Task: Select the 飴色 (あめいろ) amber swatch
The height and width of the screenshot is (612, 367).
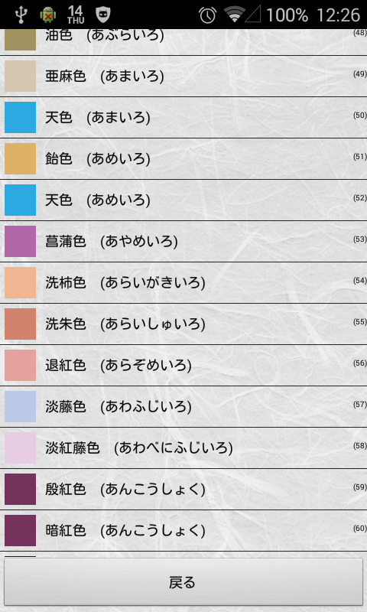Action: (21, 158)
